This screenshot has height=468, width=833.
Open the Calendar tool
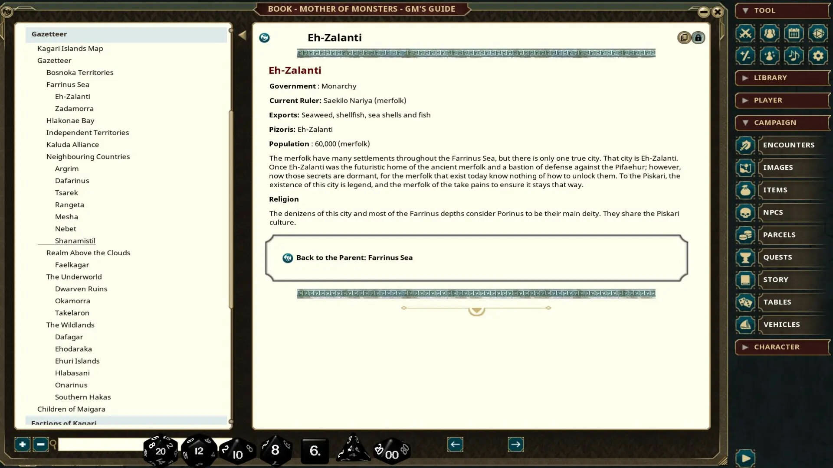point(794,33)
